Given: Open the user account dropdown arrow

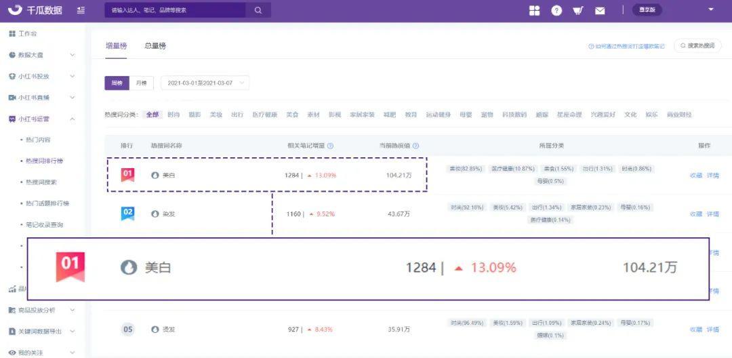Looking at the screenshot, I should 710,9.
